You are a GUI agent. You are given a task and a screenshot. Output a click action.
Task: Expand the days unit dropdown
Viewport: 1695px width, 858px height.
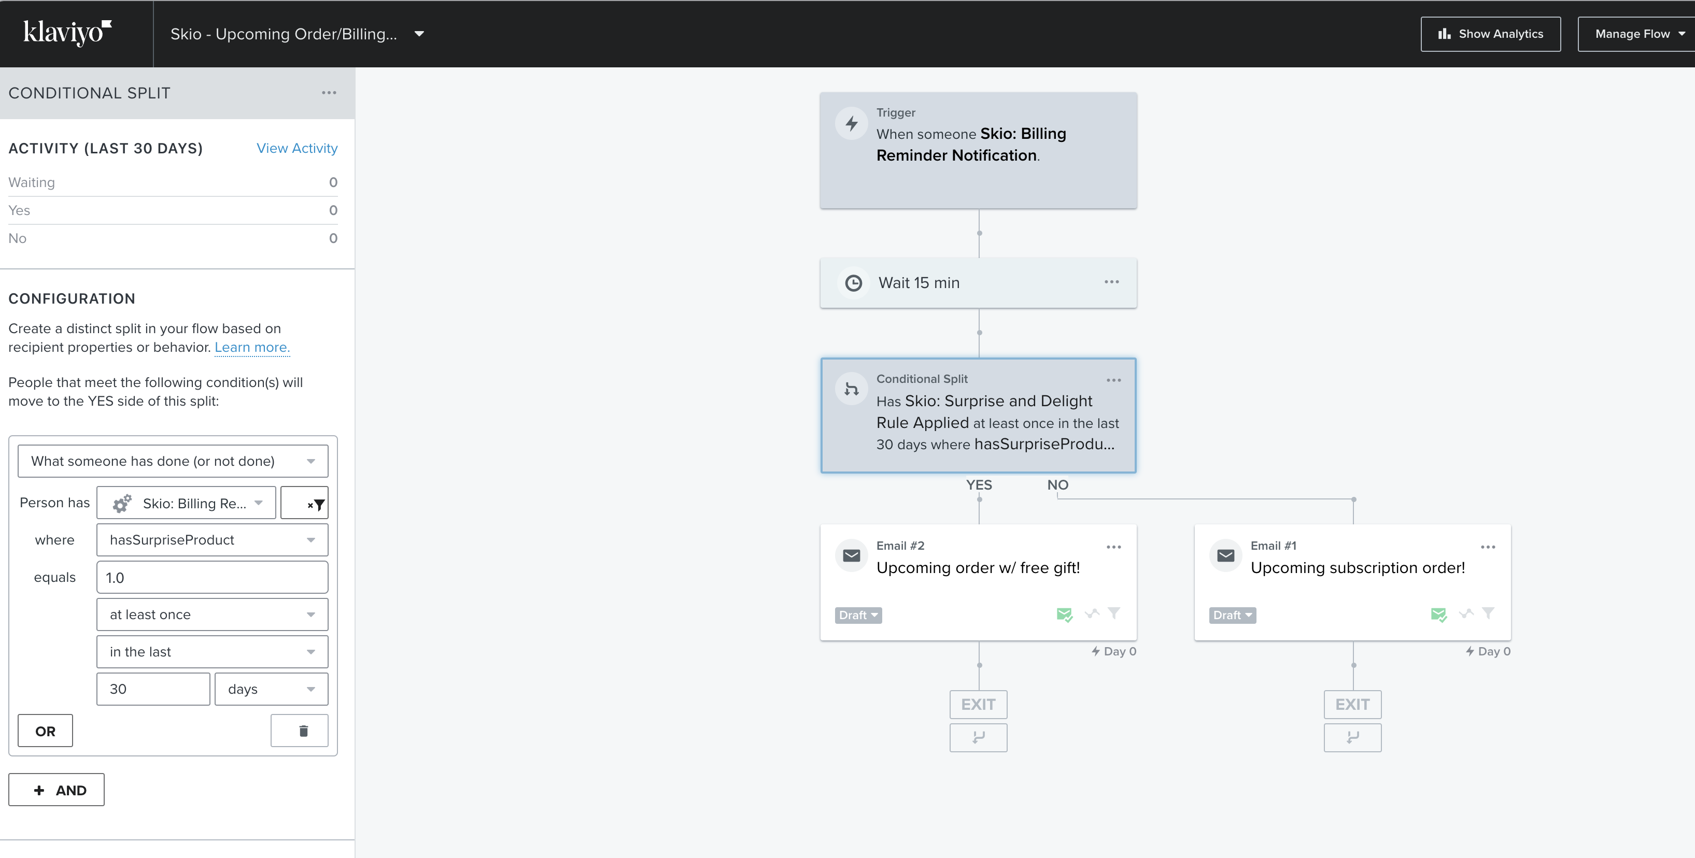tap(271, 689)
